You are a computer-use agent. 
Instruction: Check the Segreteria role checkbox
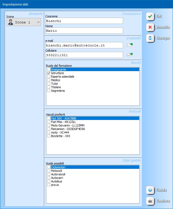(49, 91)
